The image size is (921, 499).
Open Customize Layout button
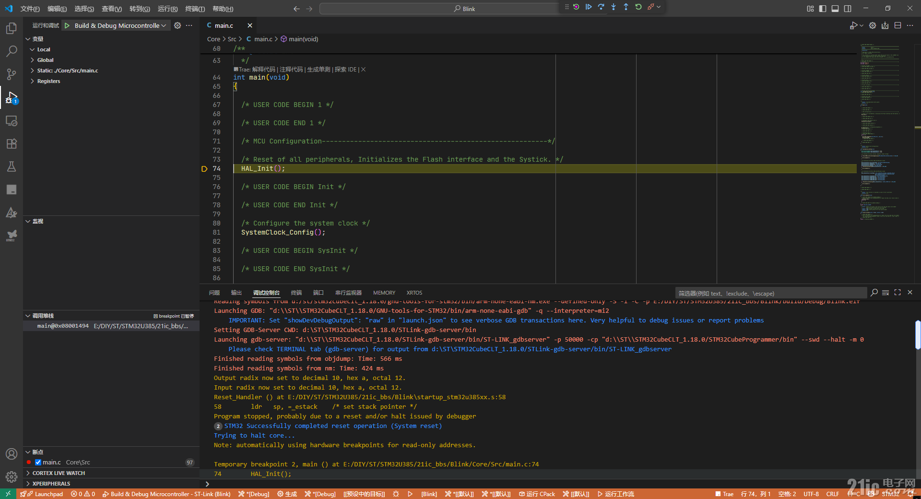[x=810, y=9]
